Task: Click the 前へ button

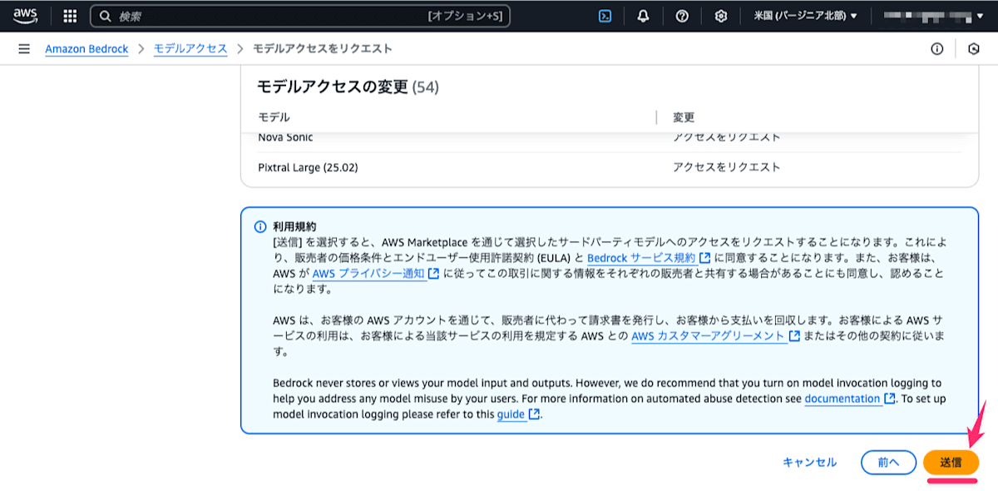Action: (888, 462)
